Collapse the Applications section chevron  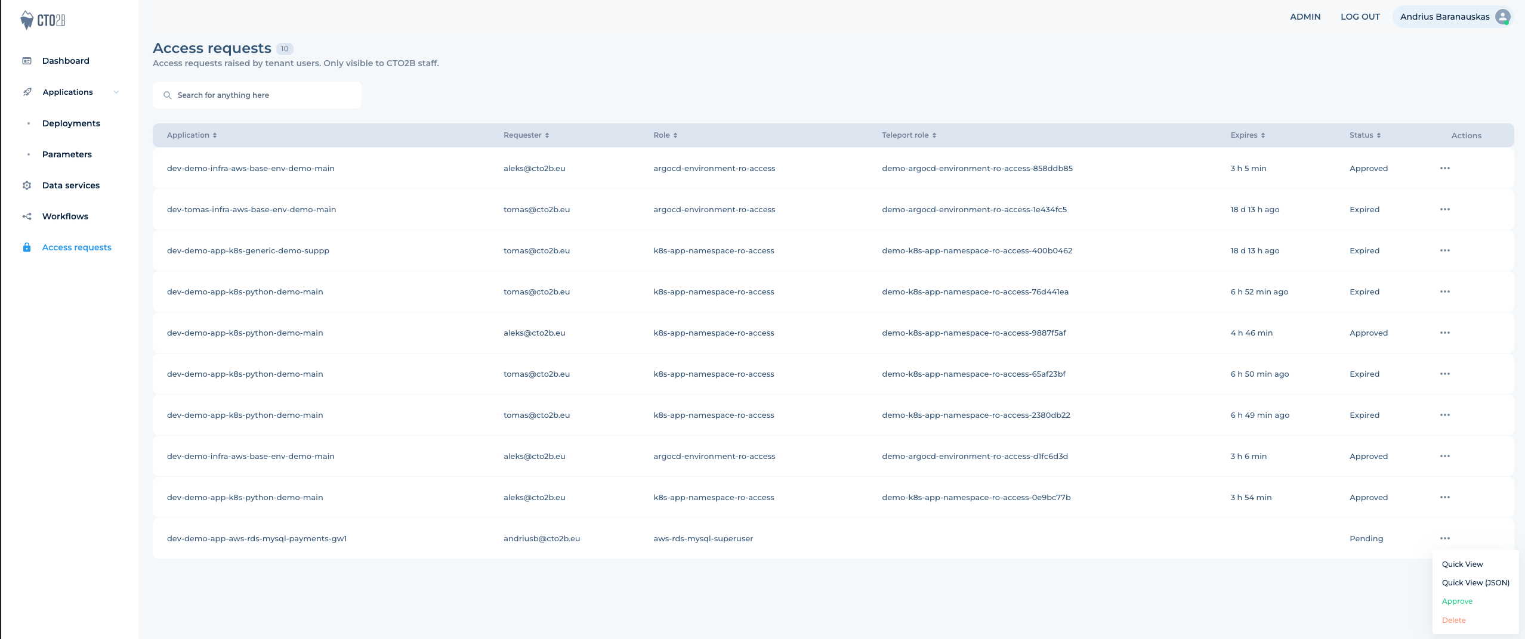click(116, 92)
